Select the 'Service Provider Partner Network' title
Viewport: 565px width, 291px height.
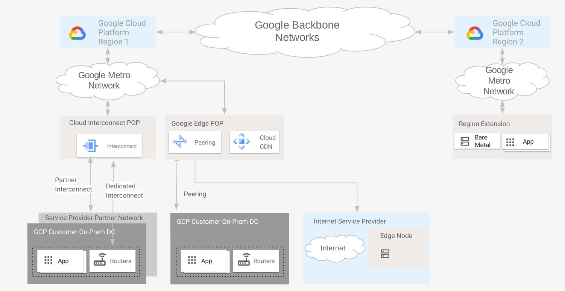point(94,218)
